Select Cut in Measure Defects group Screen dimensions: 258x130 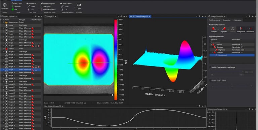64,9
